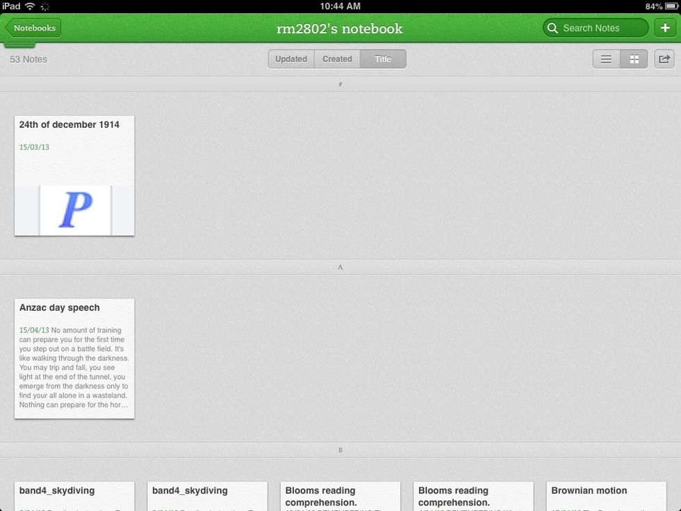Open the 24th of december 1914 note
The image size is (681, 511).
click(74, 175)
